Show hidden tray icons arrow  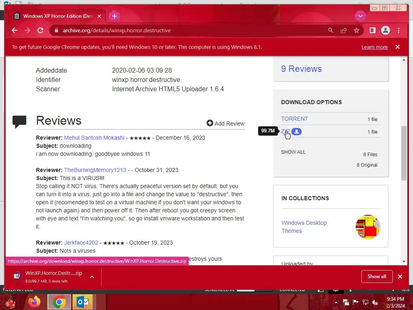pos(336,302)
